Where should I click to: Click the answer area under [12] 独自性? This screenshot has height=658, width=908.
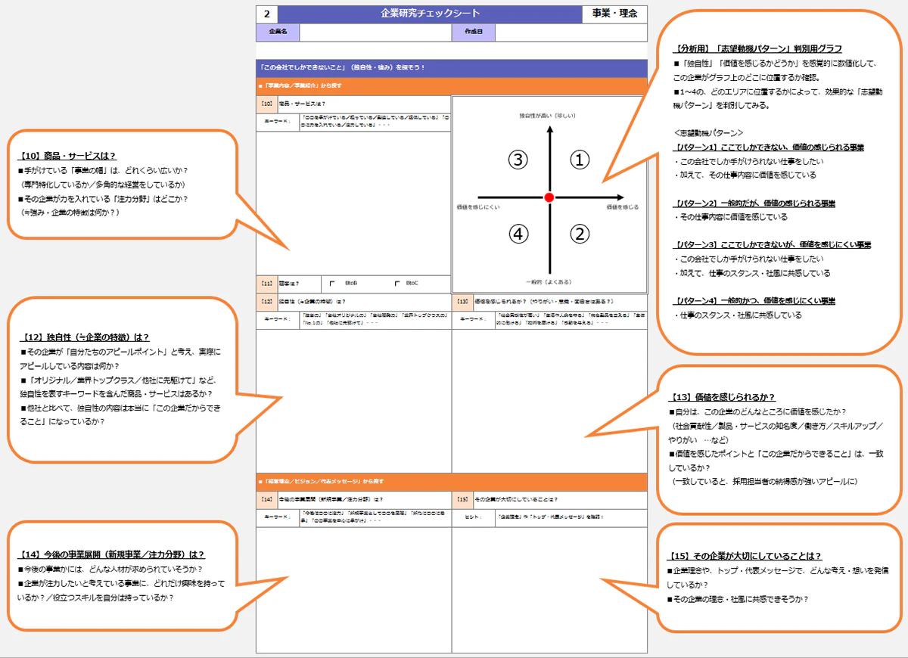pyautogui.click(x=353, y=401)
